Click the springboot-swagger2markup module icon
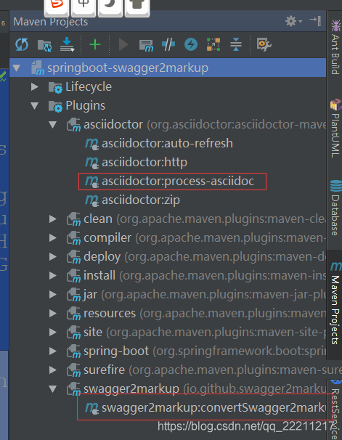Viewport: 342px width, 440px height. click(38, 68)
